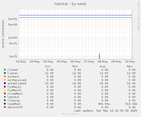Click the '06 May' x-axis date
Image resolution: width=141 pixels, height=117 pixels.
(x=75, y=62)
